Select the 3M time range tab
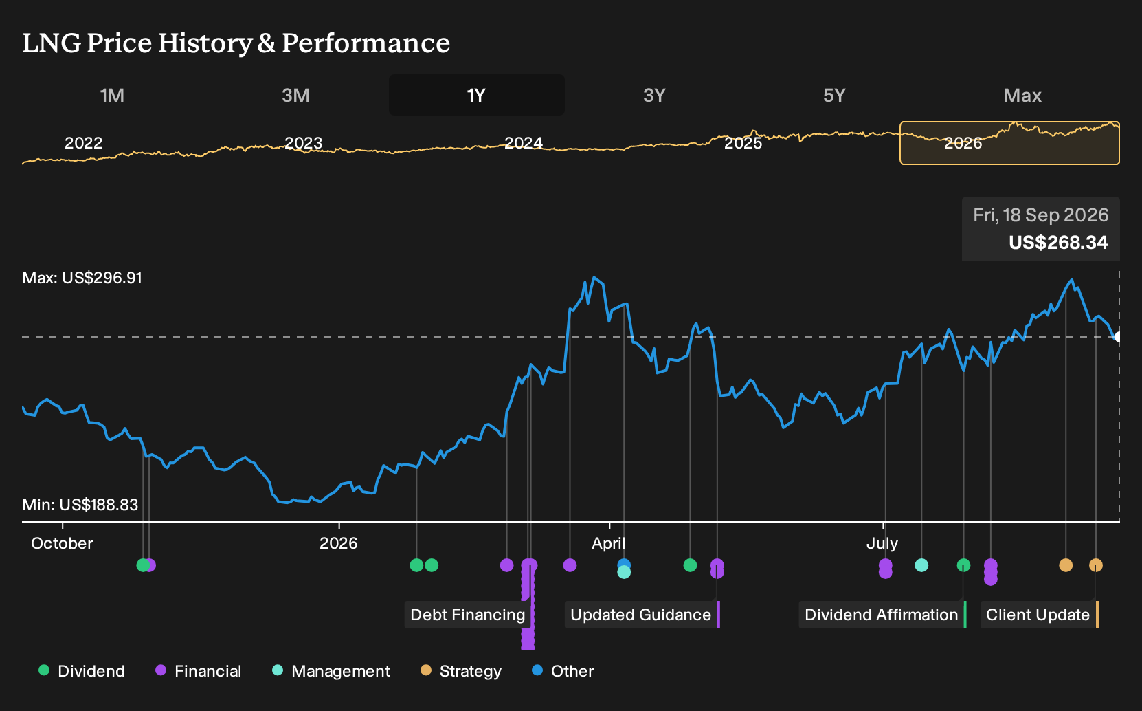 coord(295,95)
